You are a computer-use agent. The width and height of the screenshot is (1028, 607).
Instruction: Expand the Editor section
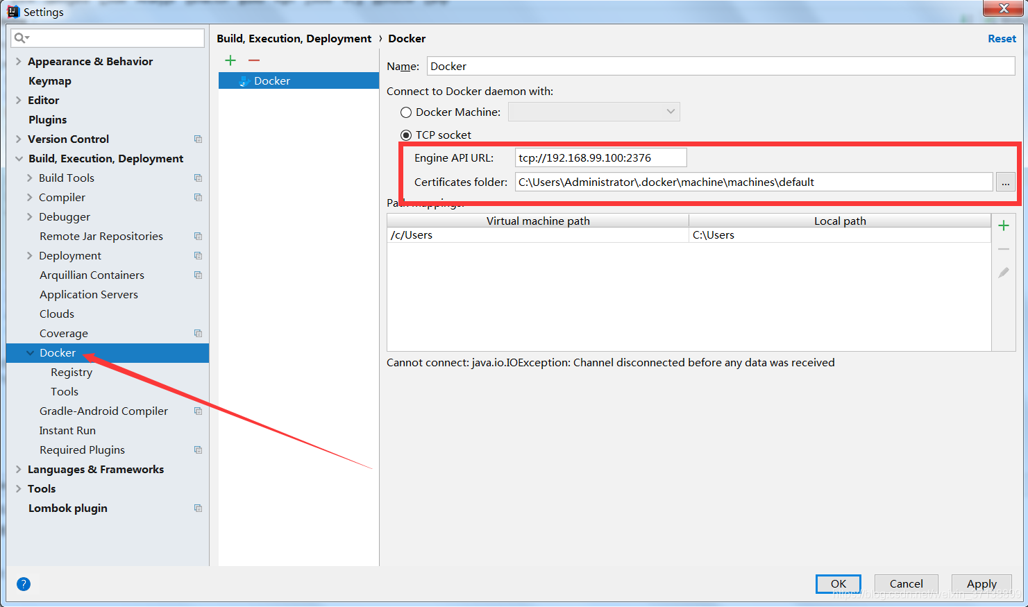(19, 101)
